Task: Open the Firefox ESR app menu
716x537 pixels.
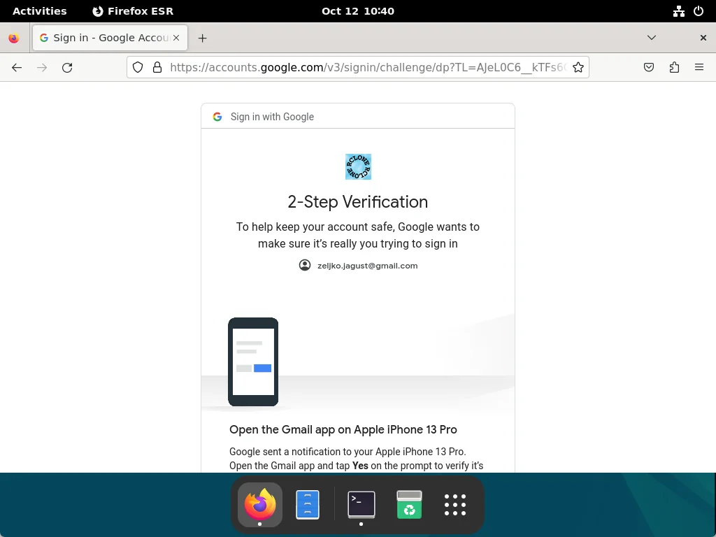Action: point(133,11)
